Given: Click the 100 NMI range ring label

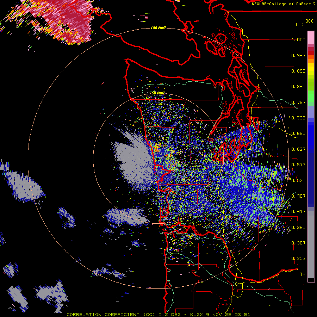Looking at the screenshot, I should pyautogui.click(x=158, y=28).
